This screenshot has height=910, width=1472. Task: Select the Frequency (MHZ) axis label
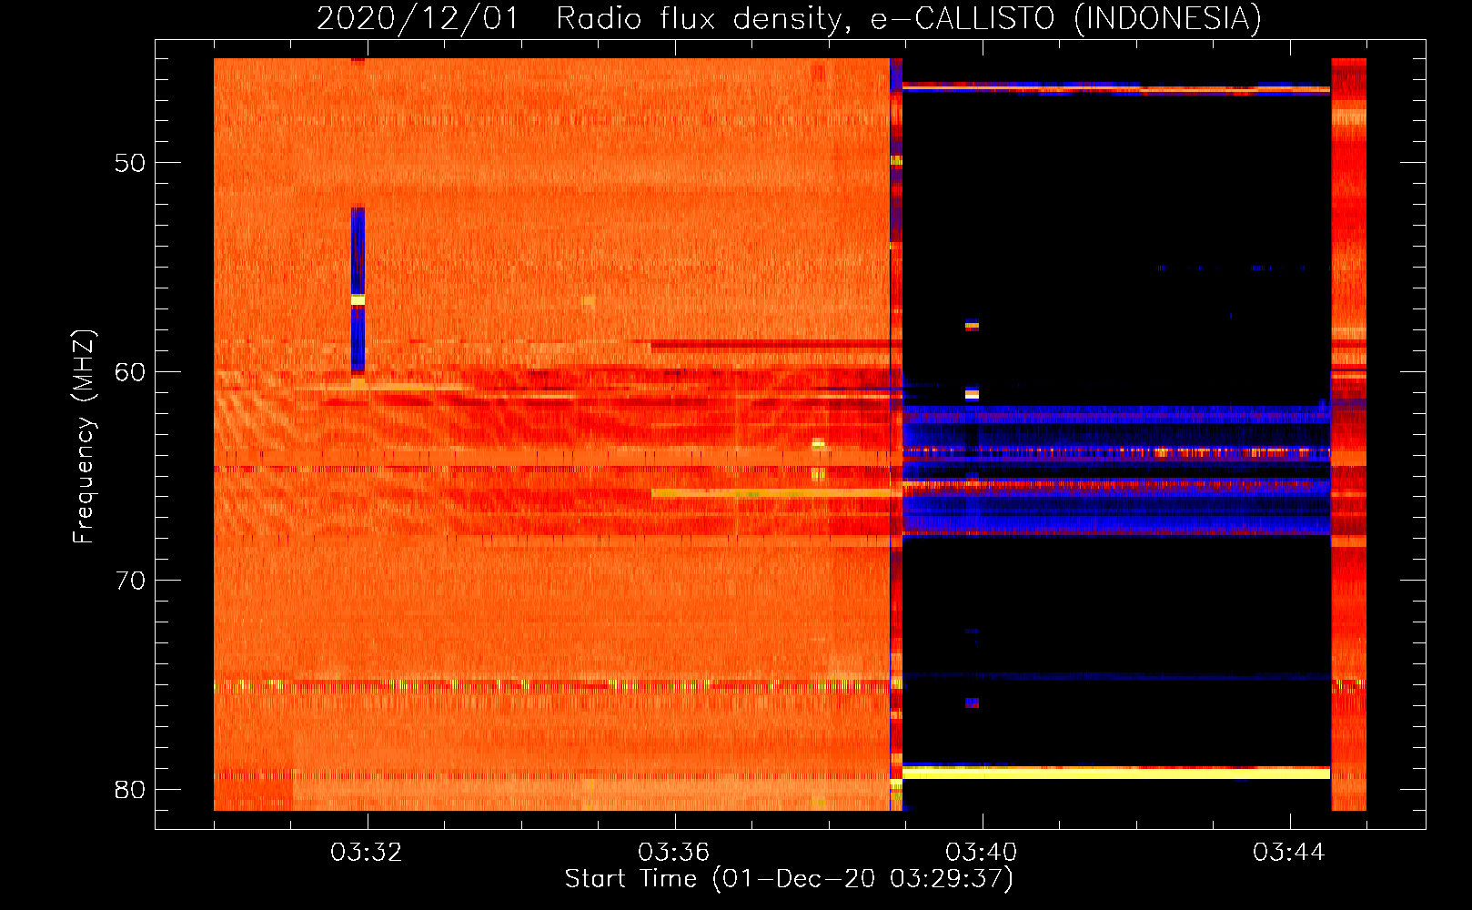tap(84, 436)
